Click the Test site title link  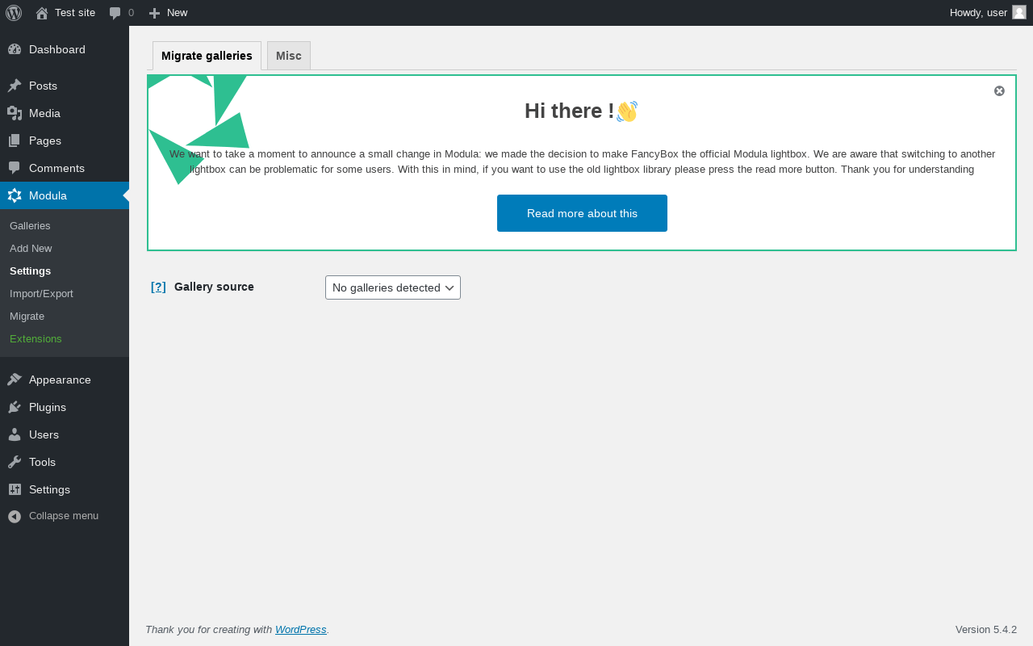point(75,13)
